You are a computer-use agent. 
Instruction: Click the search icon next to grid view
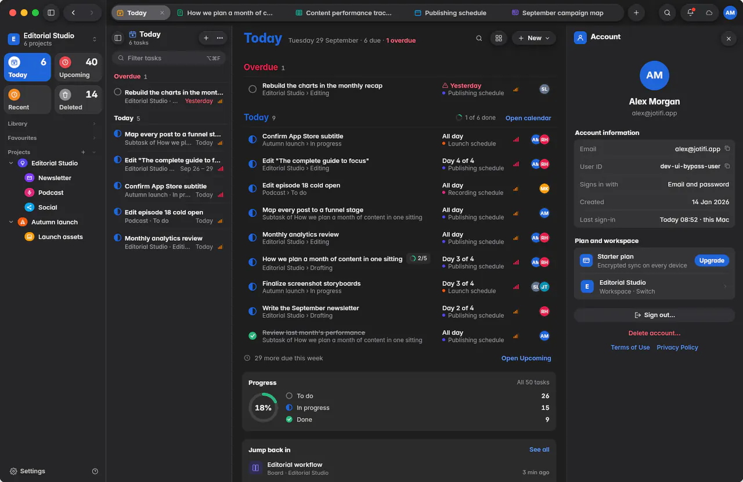[x=479, y=38]
